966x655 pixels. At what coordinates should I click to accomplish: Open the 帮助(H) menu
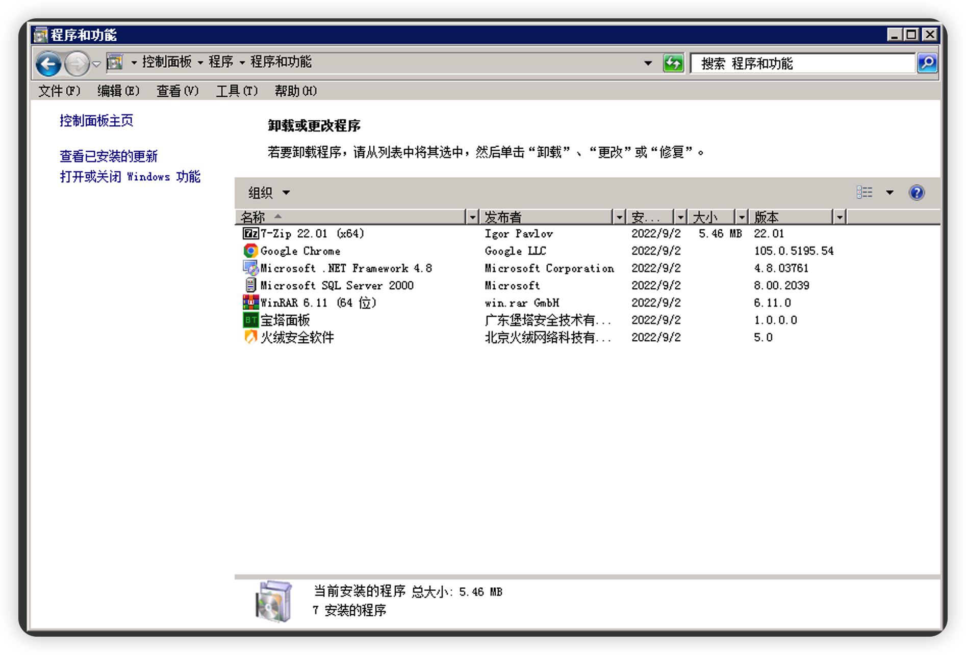296,91
